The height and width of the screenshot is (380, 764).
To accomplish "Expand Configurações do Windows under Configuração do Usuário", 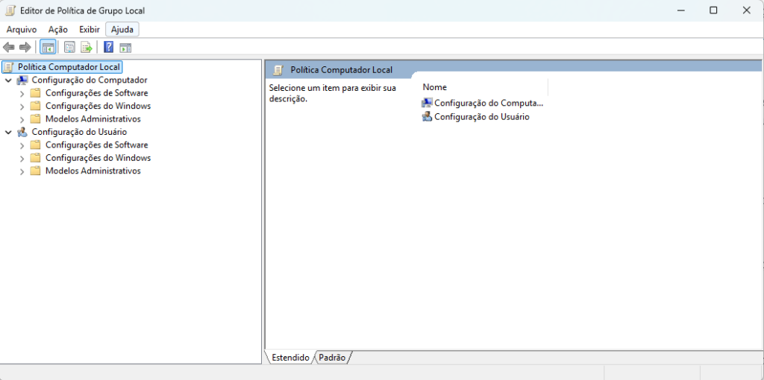I will click(x=22, y=158).
